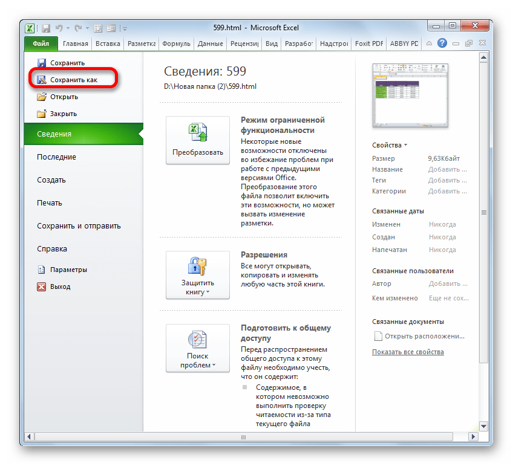Click the Redo arrow in quick access toolbar
Viewport: 513px width, 466px height.
(78, 28)
